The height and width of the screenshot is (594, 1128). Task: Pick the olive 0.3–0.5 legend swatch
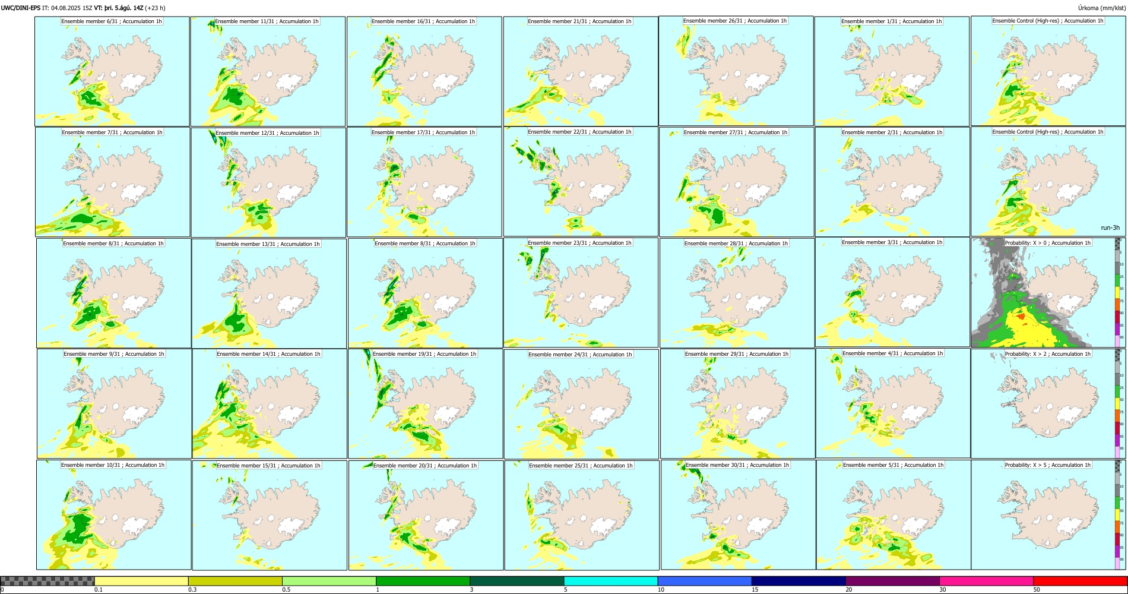point(235,581)
